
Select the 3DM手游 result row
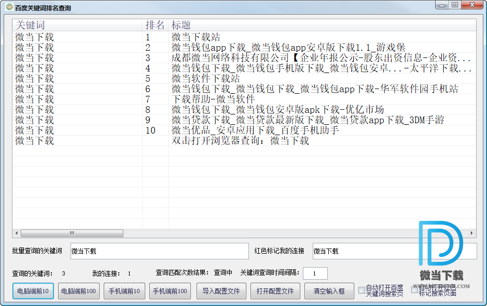(244, 120)
